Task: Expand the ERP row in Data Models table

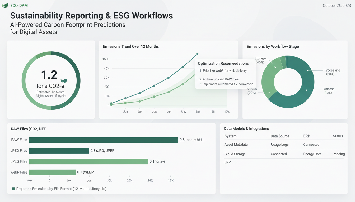Action: tap(227, 162)
